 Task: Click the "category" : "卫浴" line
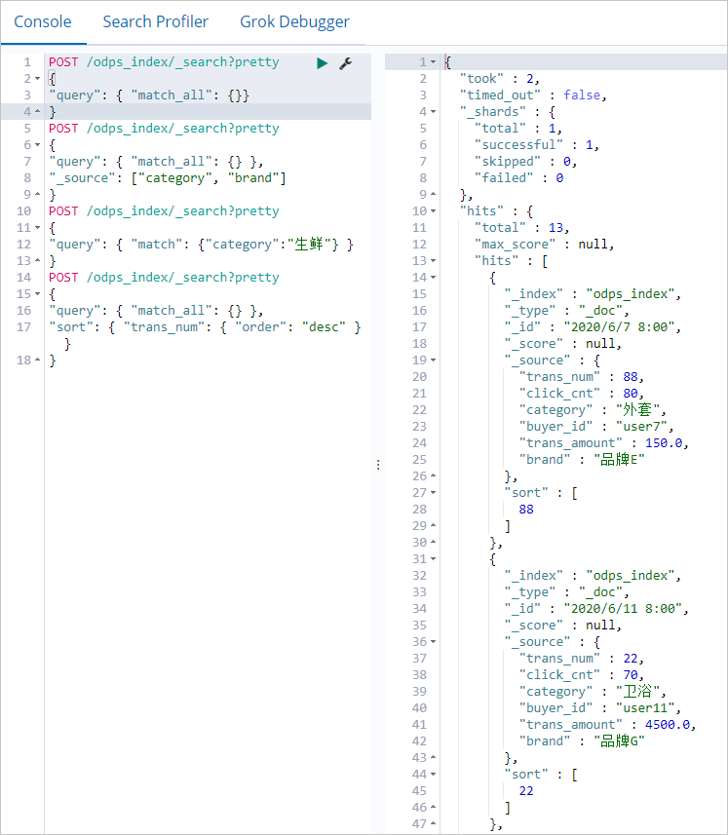[593, 692]
